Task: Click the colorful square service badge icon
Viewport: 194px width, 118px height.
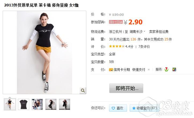Action: (x=174, y=70)
